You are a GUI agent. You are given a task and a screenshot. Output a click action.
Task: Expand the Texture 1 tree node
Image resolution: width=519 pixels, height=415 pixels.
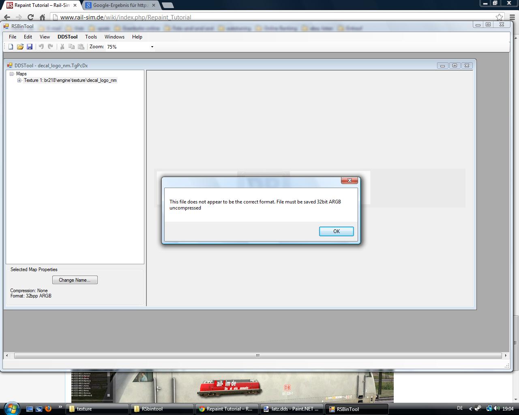[19, 80]
